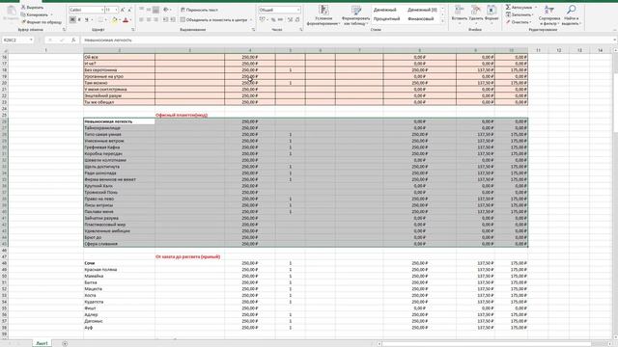Pick red font color swatch
The image size is (618, 347).
126,19
